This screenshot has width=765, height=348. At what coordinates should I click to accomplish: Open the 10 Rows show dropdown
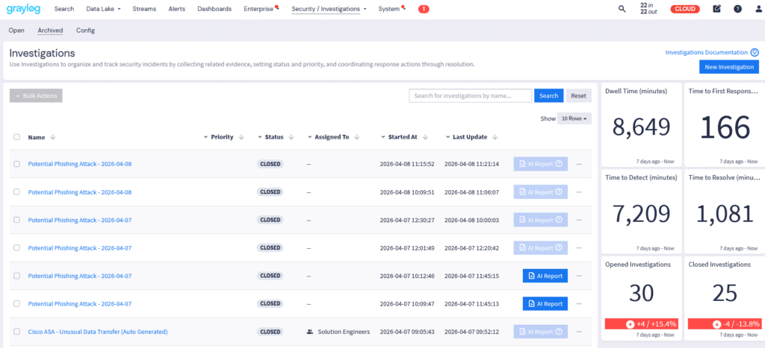tap(574, 118)
